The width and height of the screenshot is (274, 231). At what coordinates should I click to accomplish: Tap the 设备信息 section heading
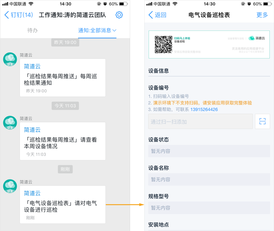click(158, 71)
